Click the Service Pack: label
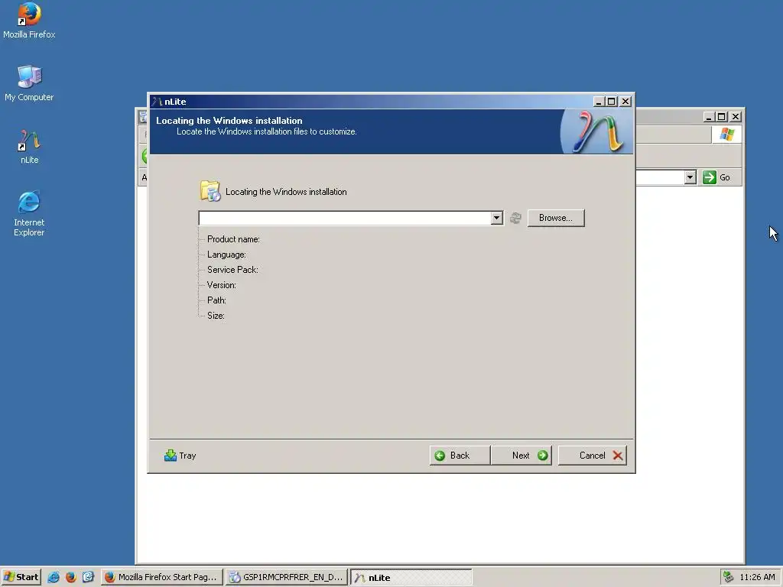The width and height of the screenshot is (783, 587). tap(232, 270)
